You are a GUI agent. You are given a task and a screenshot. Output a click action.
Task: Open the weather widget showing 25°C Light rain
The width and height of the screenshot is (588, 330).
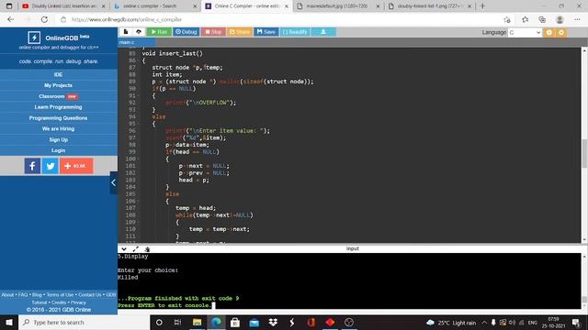(451, 323)
